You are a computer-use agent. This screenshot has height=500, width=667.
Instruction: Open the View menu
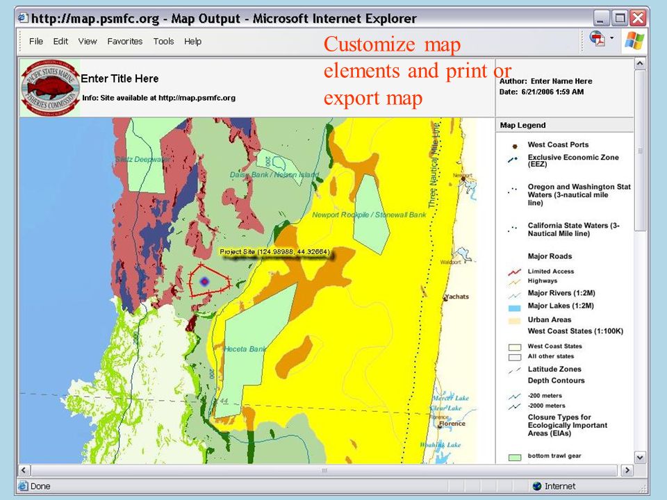tap(88, 41)
